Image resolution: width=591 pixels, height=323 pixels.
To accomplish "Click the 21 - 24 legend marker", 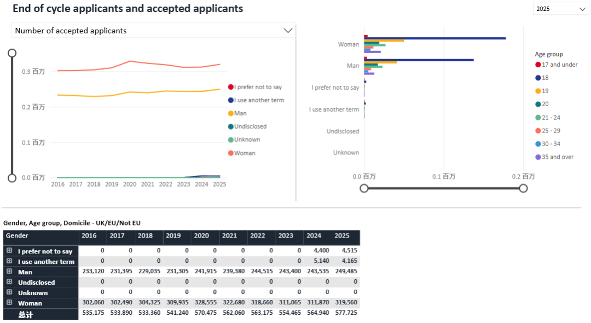I will (538, 118).
